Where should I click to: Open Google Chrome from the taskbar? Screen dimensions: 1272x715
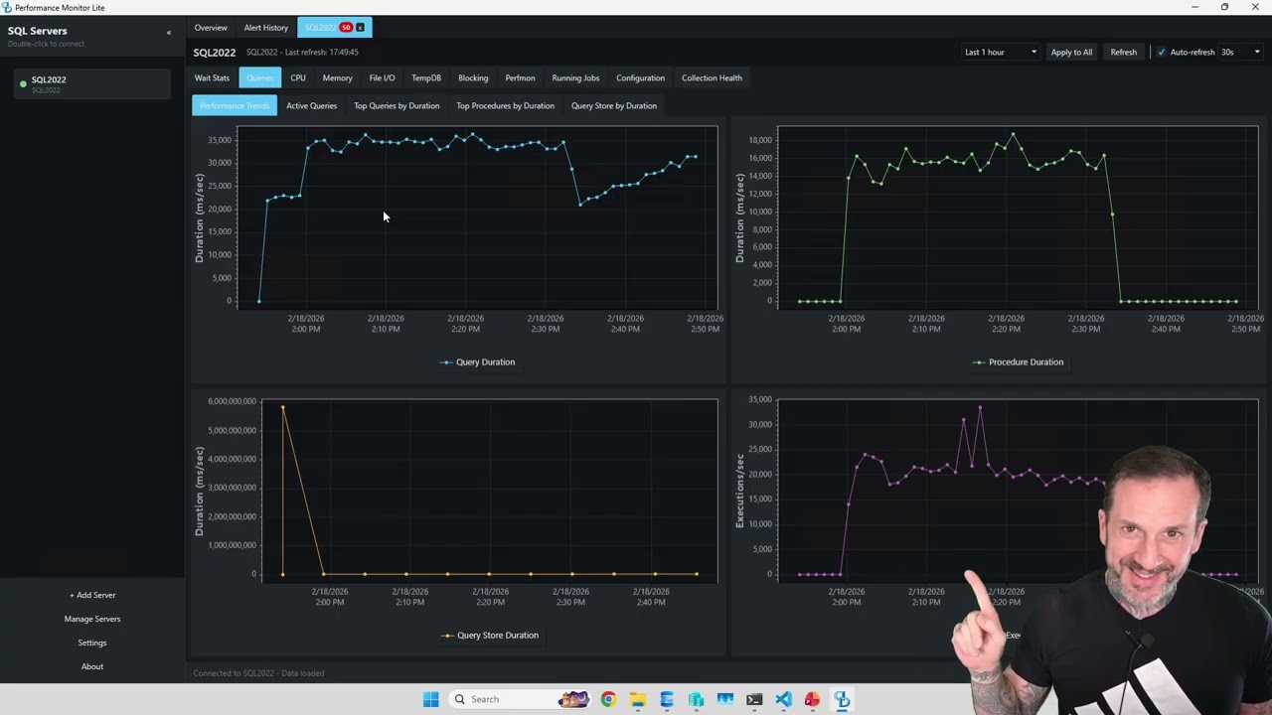tap(608, 699)
